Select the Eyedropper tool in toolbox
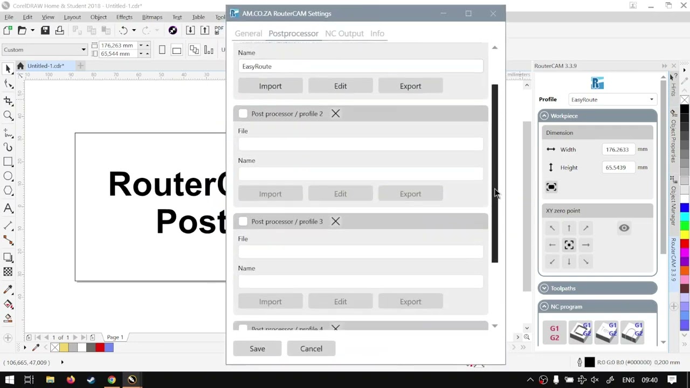690x388 pixels. tap(8, 290)
